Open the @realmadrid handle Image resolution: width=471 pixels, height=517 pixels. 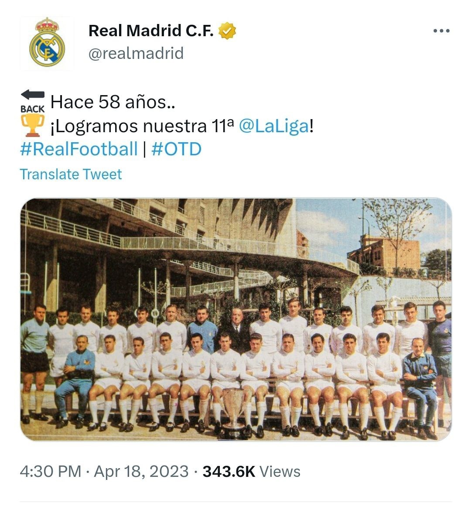pyautogui.click(x=136, y=53)
